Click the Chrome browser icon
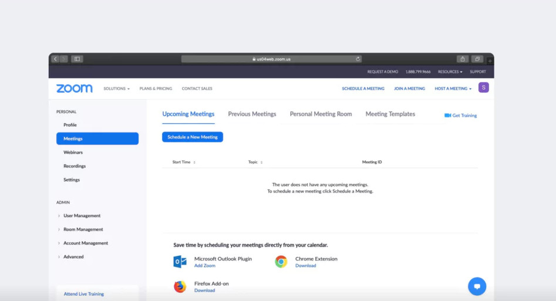This screenshot has height=301, width=556. pyautogui.click(x=281, y=262)
